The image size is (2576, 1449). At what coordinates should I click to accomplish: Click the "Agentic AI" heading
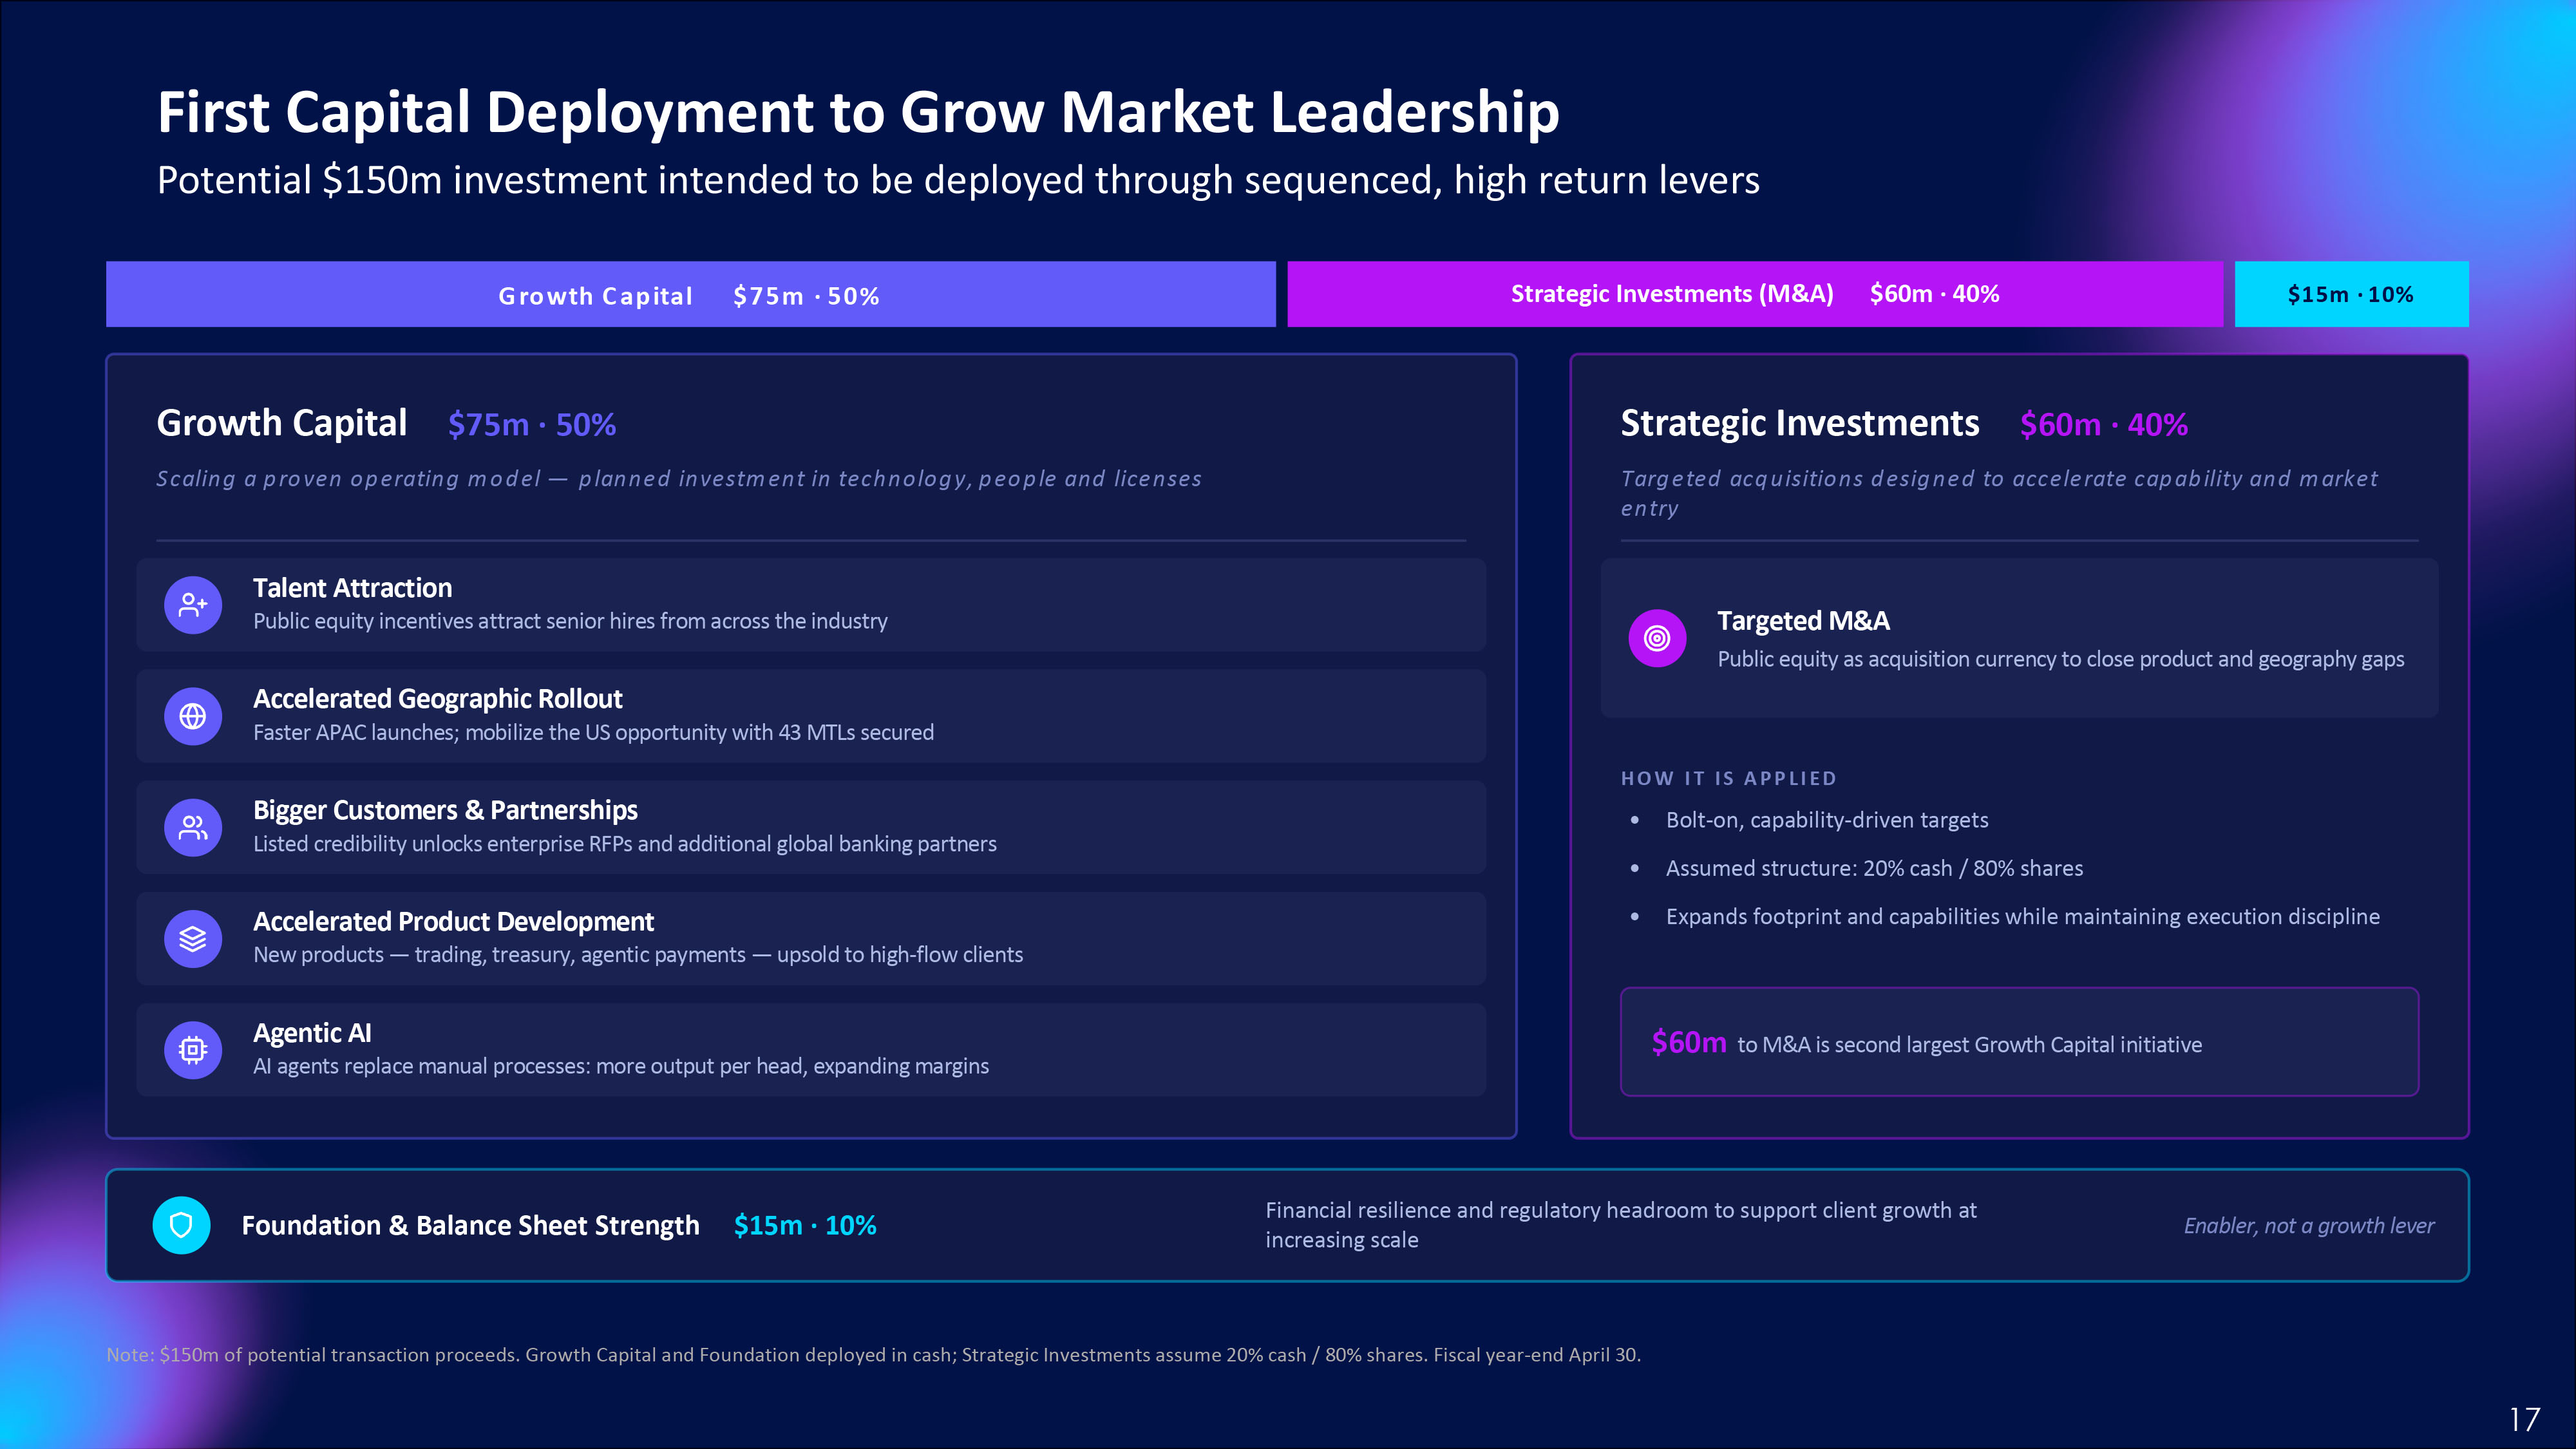312,1033
